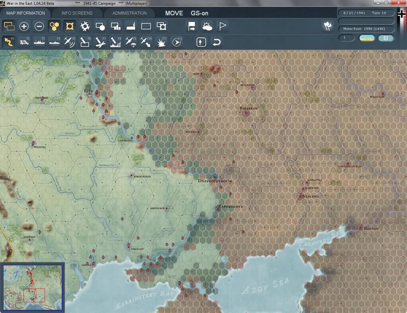Click the plain empty rectangle icon
The width and height of the screenshot is (407, 313).
tap(146, 26)
